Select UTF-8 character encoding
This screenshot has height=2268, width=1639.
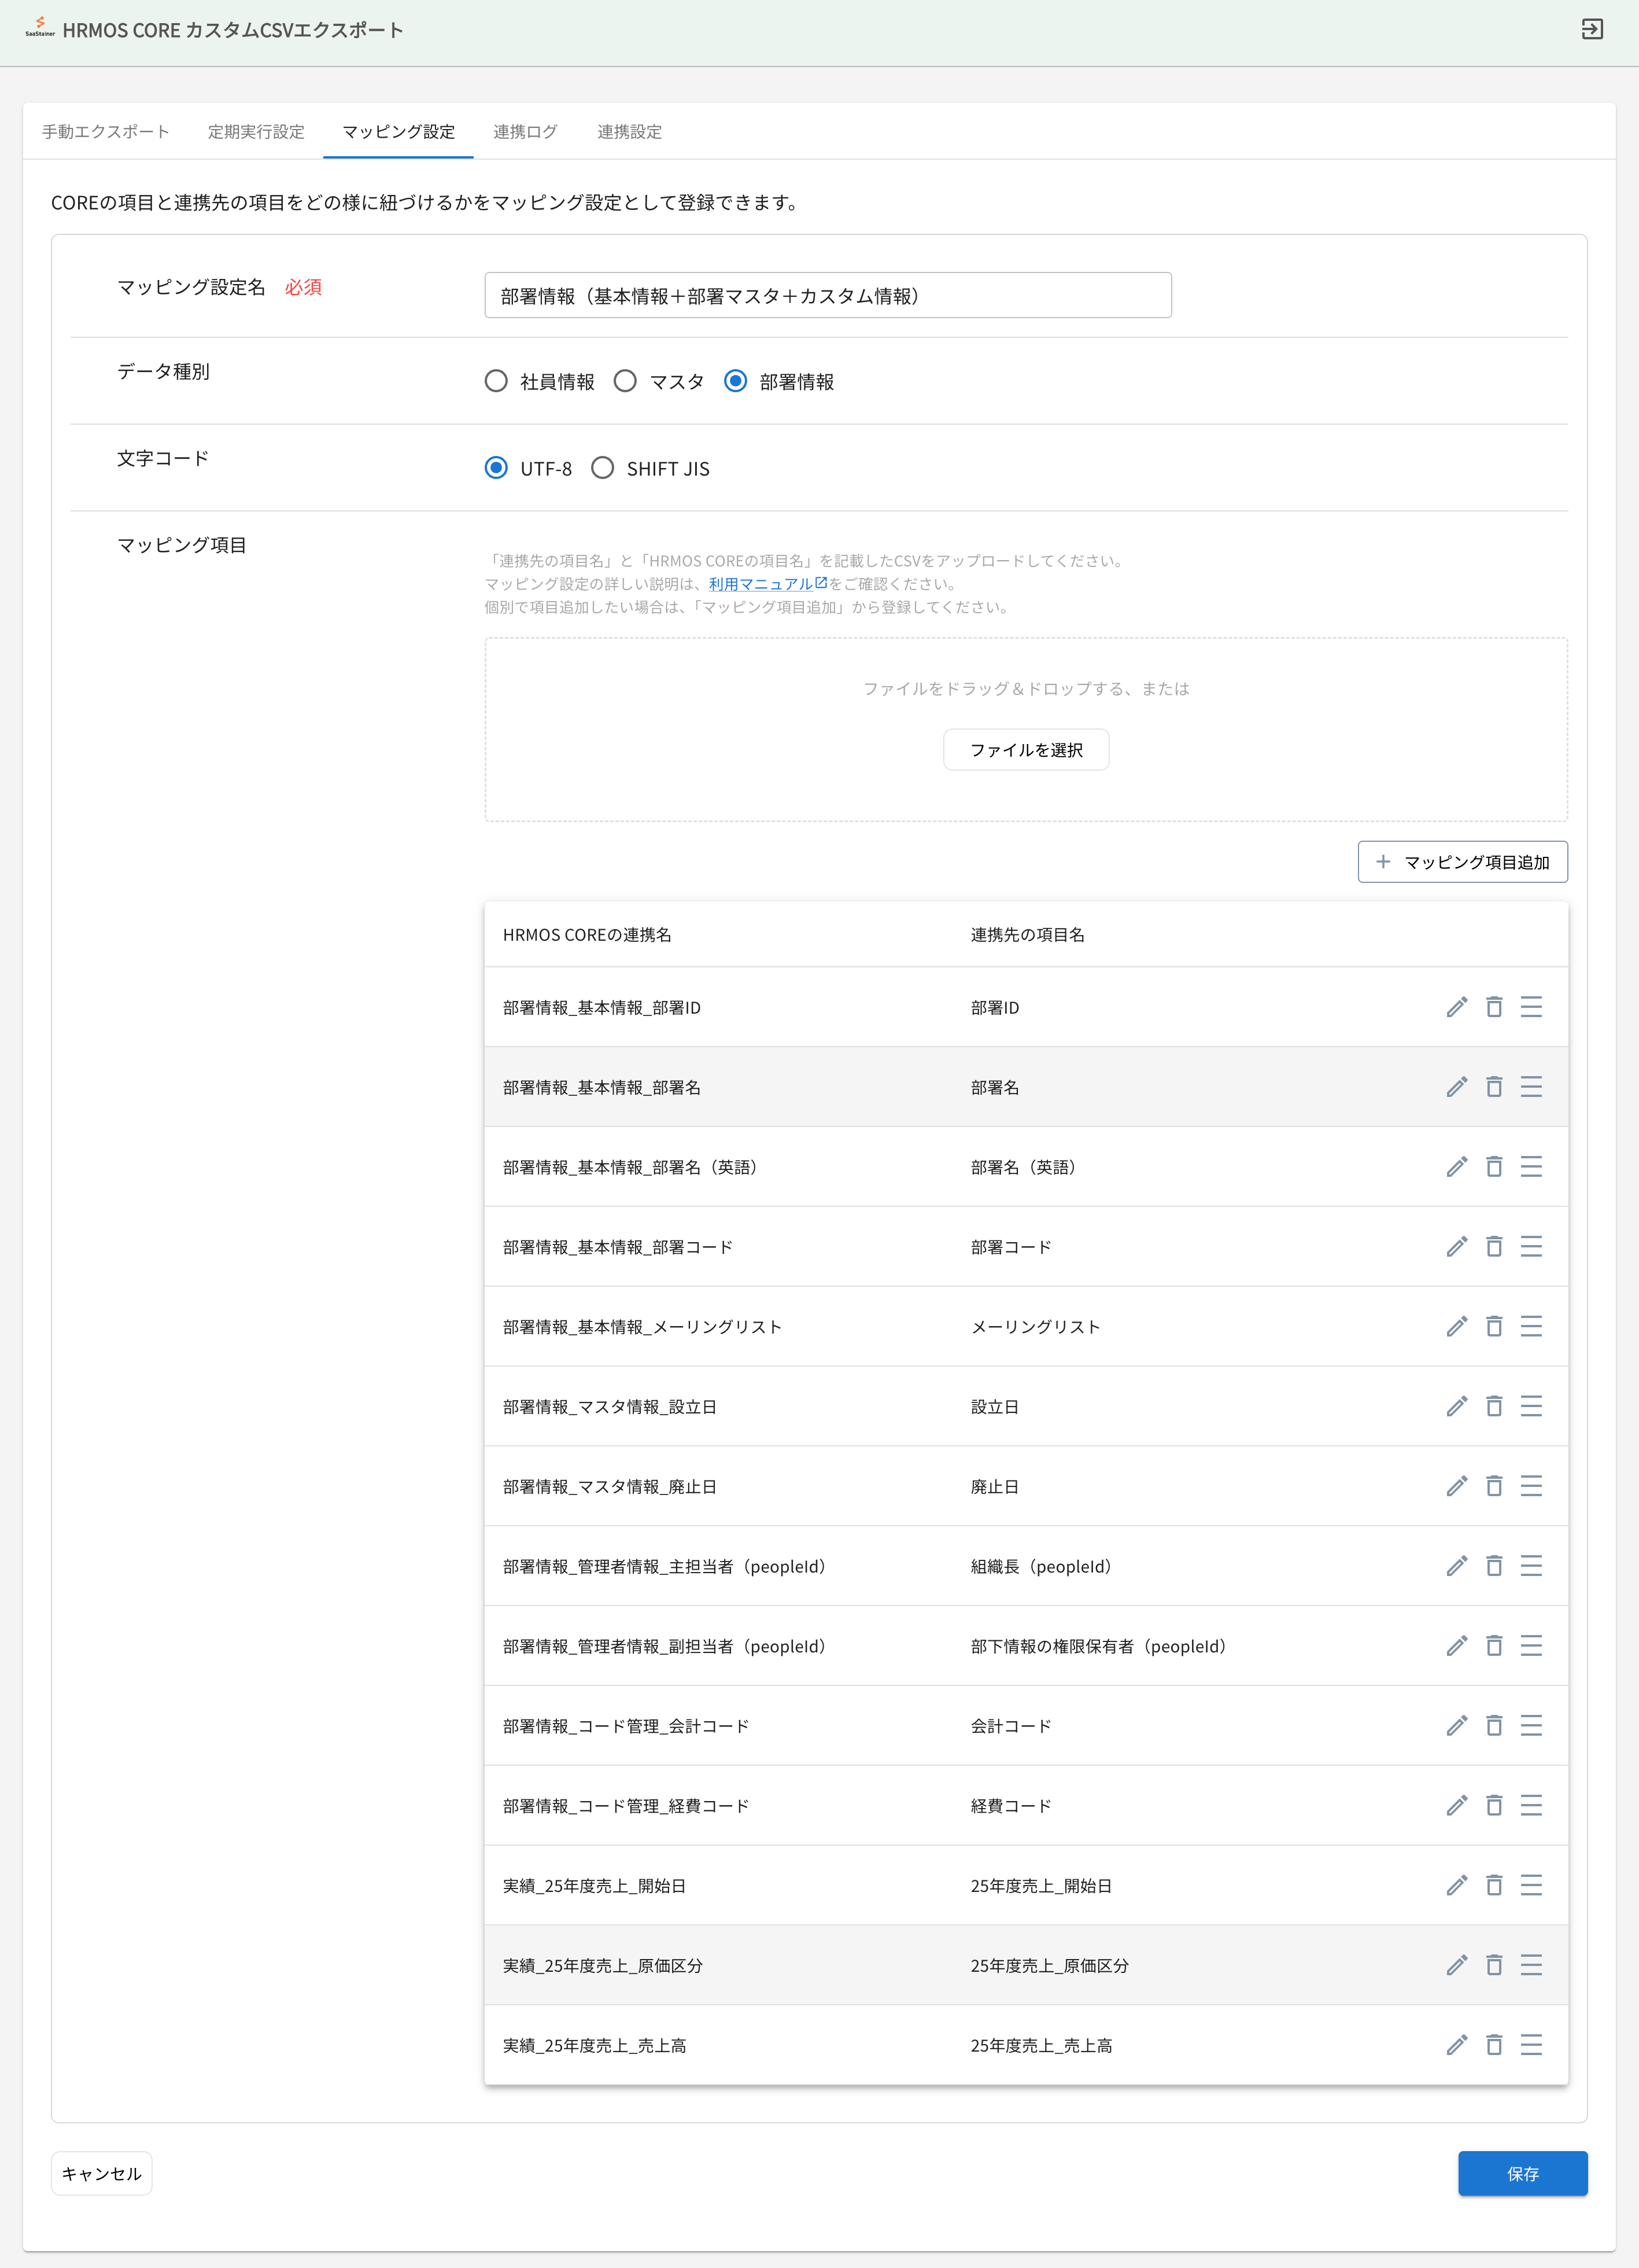point(496,468)
